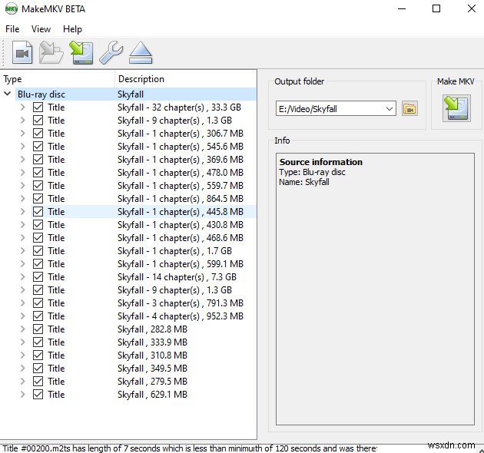Uncheck the 545.6 MB title checkbox
The width and height of the screenshot is (484, 453).
(38, 147)
